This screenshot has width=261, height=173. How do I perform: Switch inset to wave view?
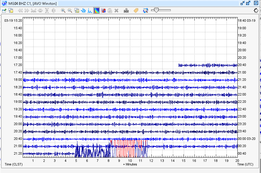(83, 11)
